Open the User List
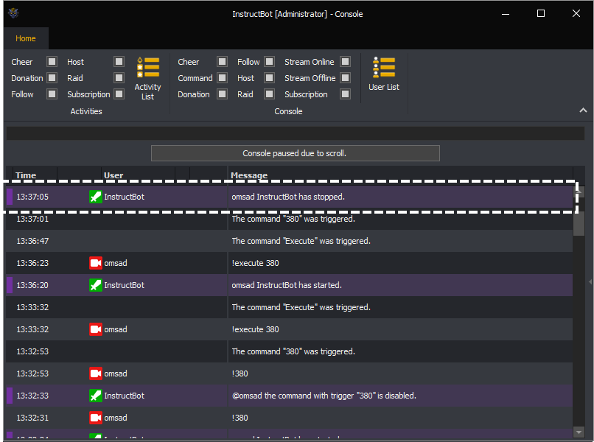This screenshot has height=442, width=594. pos(384,74)
